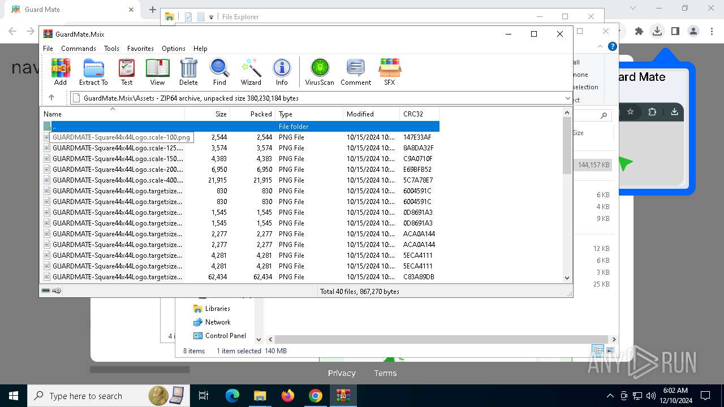Select the file with CRC32 C83A89DB

241,277
